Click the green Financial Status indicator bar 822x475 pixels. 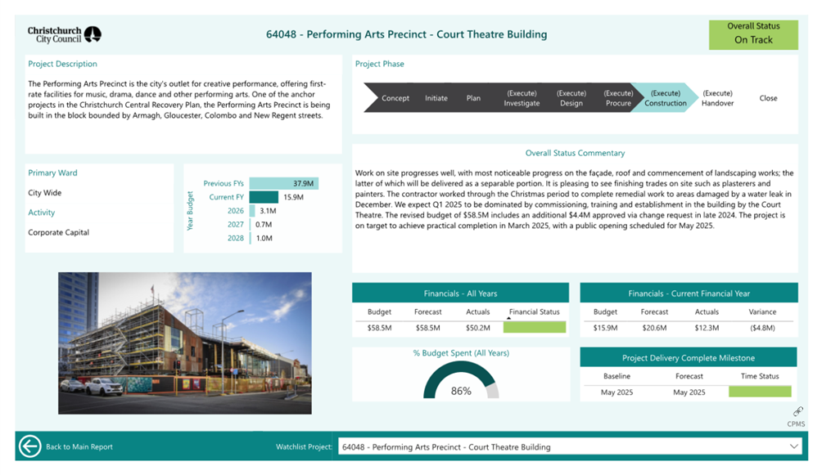(535, 327)
